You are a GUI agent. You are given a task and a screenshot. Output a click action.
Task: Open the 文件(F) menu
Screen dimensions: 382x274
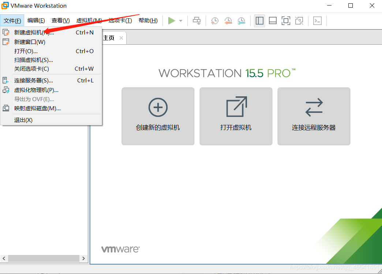click(x=12, y=21)
